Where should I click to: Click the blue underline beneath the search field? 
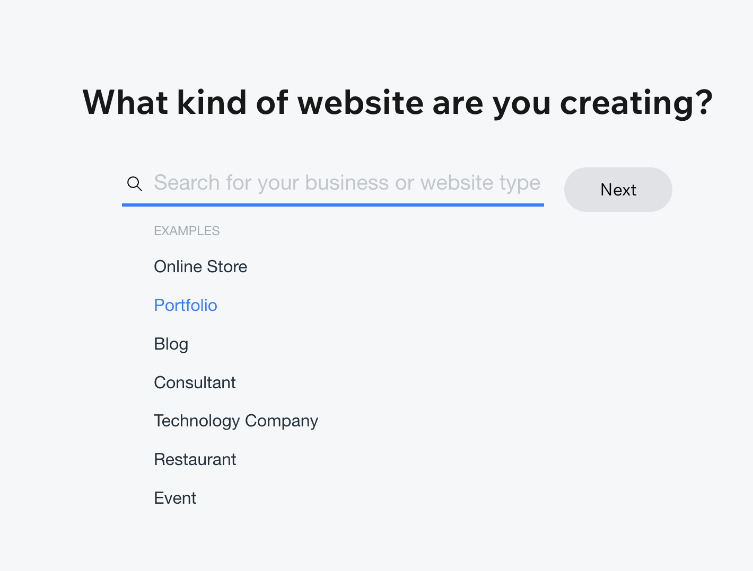pos(332,204)
